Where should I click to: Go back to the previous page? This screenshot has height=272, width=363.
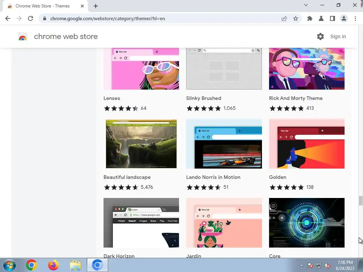(x=8, y=18)
